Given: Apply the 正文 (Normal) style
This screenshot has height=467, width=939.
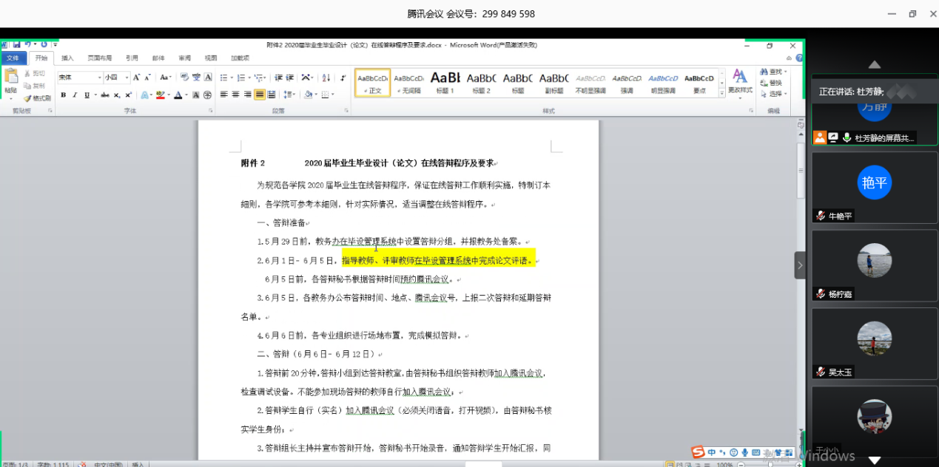Looking at the screenshot, I should pyautogui.click(x=373, y=82).
